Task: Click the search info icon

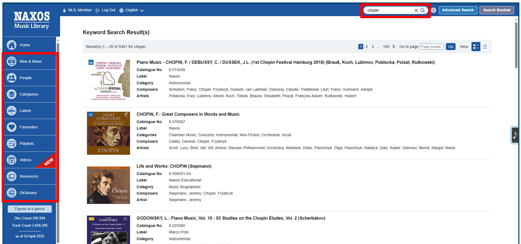Action: click(x=434, y=11)
